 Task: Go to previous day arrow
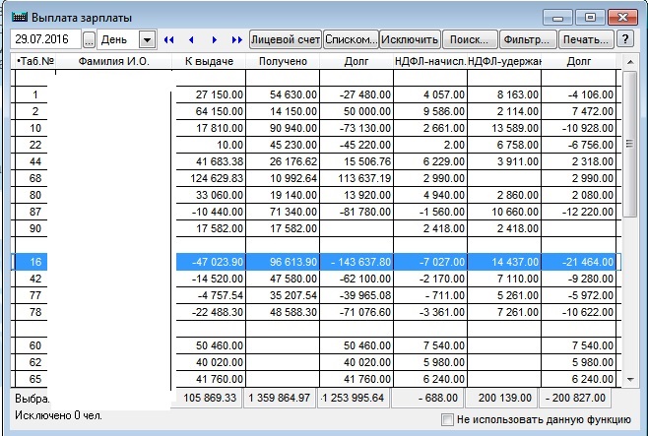pyautogui.click(x=190, y=40)
